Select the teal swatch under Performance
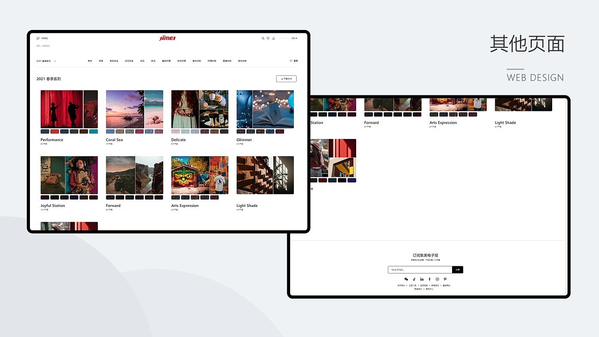This screenshot has width=599, height=337. tap(94, 132)
